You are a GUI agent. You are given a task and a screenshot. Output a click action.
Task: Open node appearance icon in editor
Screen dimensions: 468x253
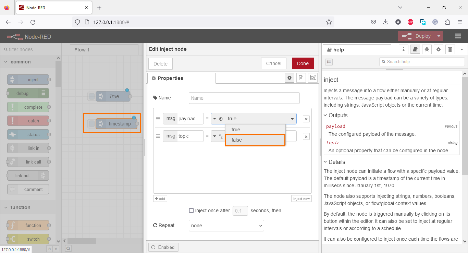313,78
